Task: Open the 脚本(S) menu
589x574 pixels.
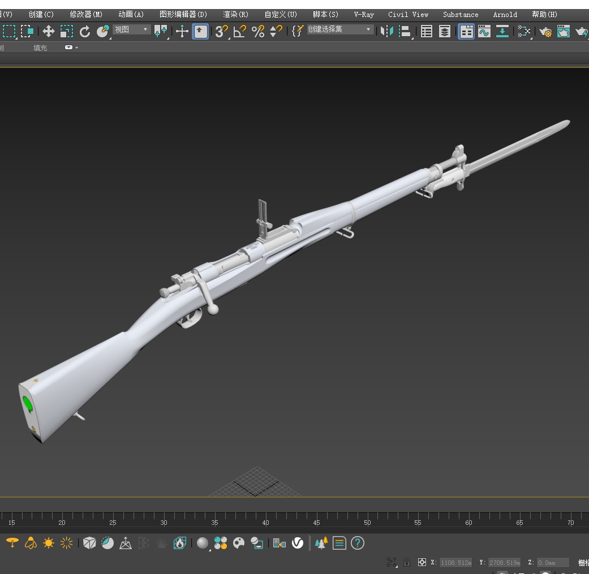Action: [x=325, y=14]
